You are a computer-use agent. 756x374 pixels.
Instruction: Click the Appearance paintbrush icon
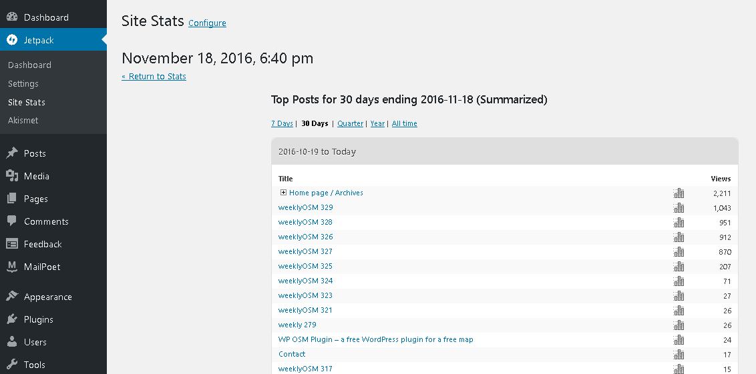point(12,296)
